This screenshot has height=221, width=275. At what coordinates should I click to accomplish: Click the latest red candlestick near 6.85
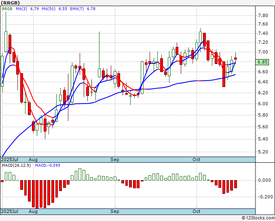coord(235,58)
